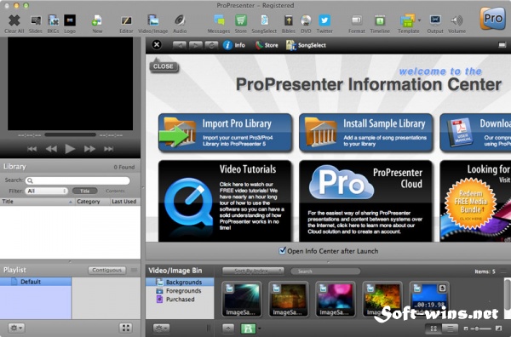Switch to the Store tab in Info Center

tap(267, 45)
